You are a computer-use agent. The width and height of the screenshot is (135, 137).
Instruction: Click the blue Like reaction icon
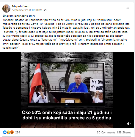(x=4, y=132)
